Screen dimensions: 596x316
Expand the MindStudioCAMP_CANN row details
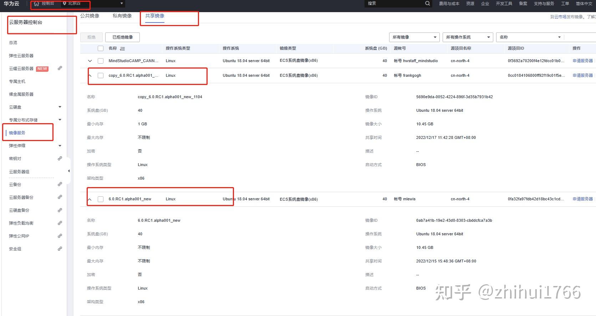(90, 61)
